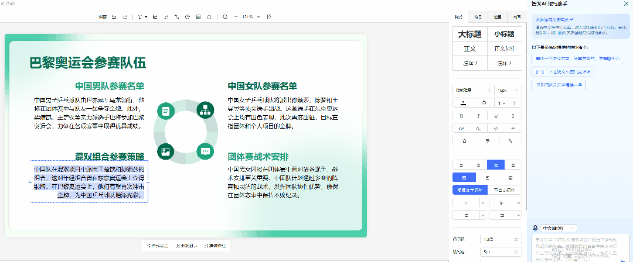Toggle bold formatting
633x262 pixels.
461,116
